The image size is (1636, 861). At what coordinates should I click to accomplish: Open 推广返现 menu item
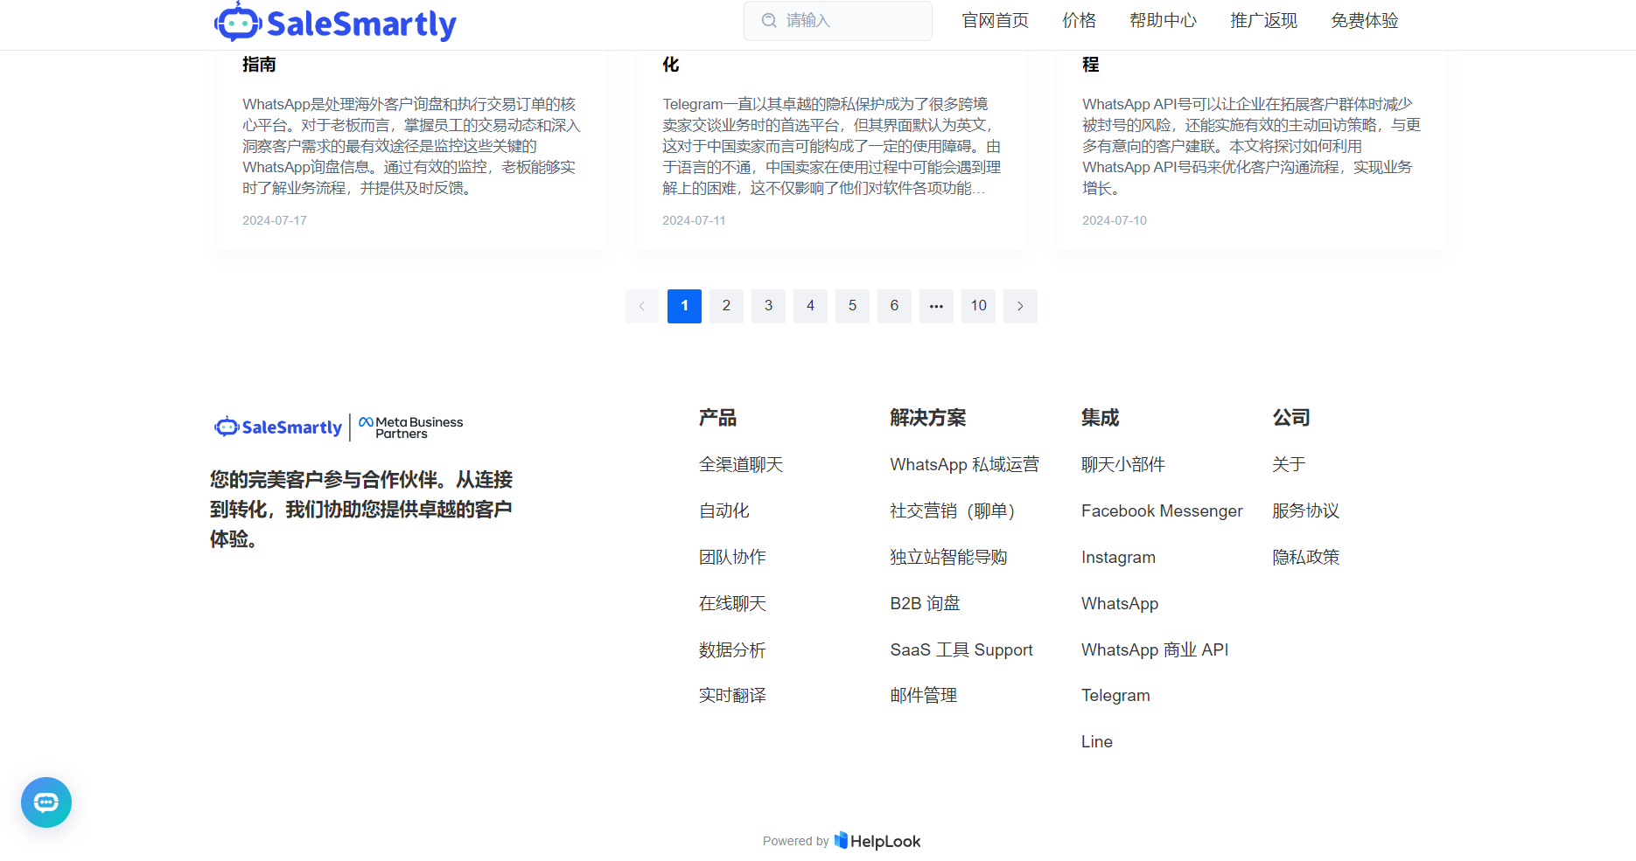tap(1264, 20)
